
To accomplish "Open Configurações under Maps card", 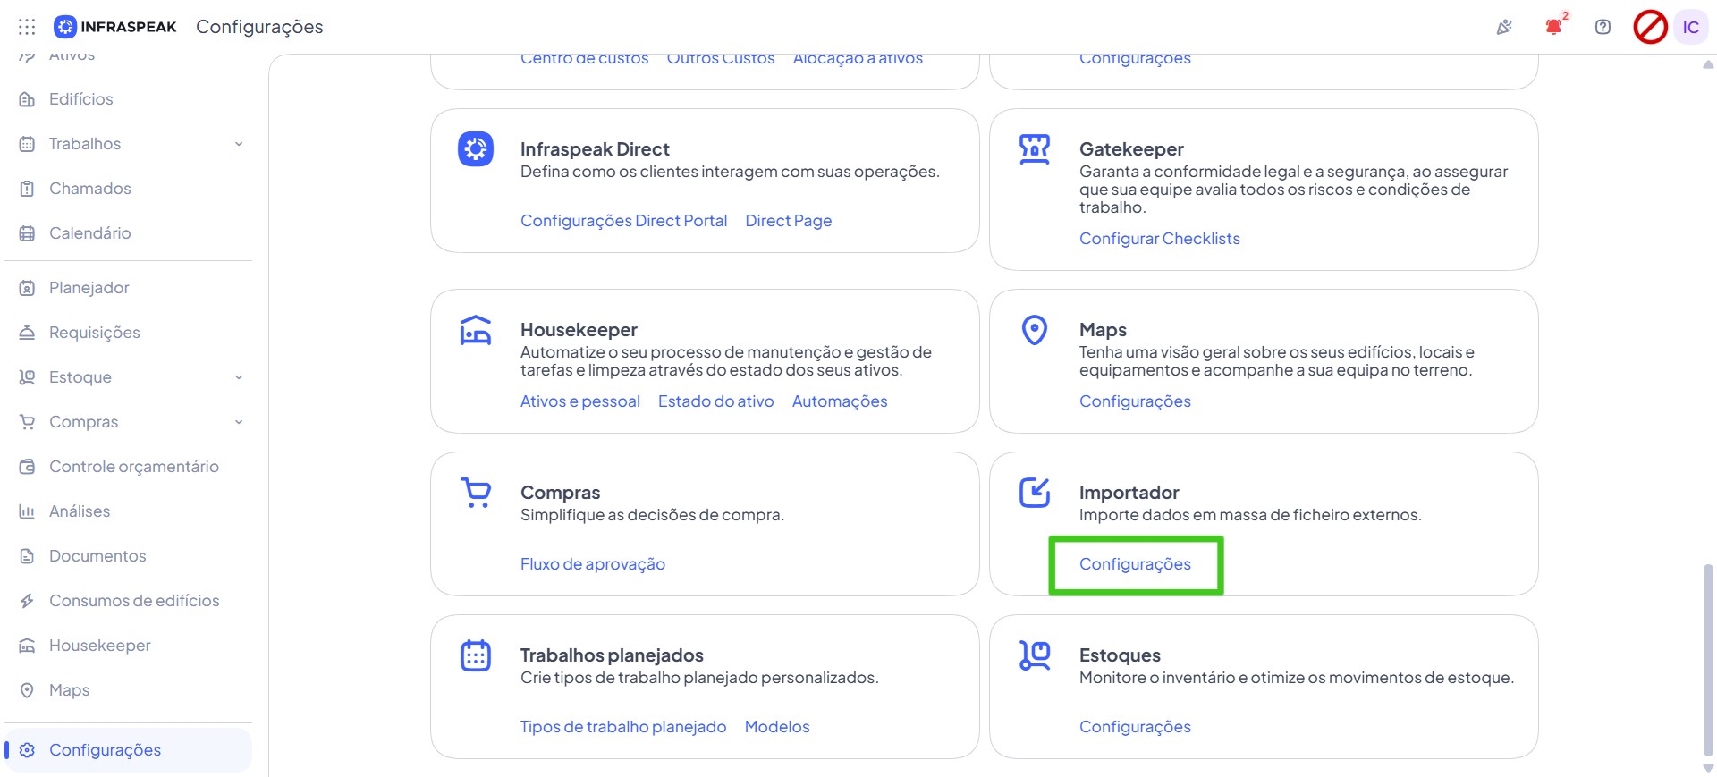I will tap(1135, 401).
